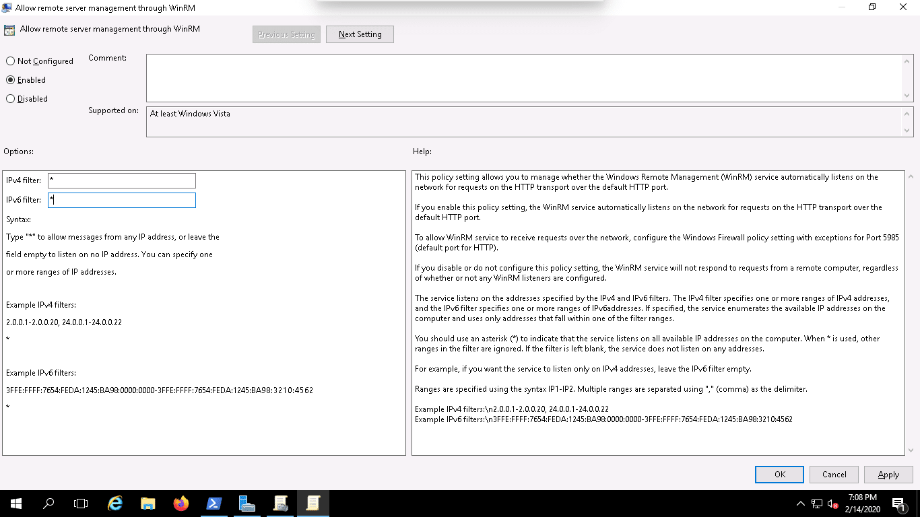Click the 'Example IPv6 filters:' options text
The height and width of the screenshot is (517, 920).
41,373
